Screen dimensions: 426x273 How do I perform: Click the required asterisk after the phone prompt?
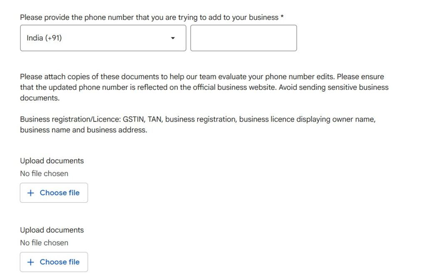click(282, 17)
